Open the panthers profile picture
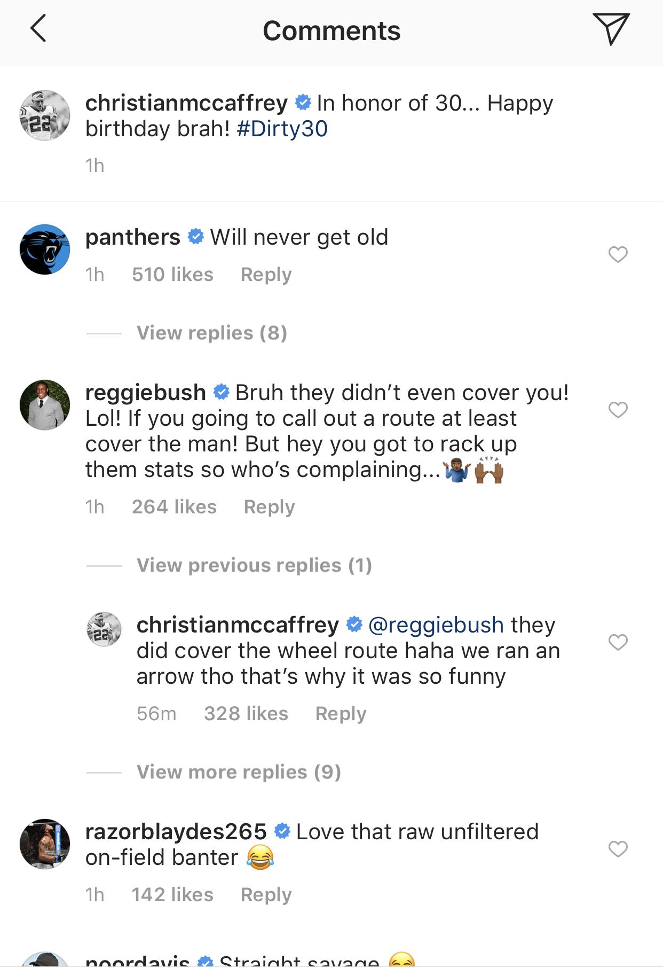The width and height of the screenshot is (663, 968). [x=45, y=249]
